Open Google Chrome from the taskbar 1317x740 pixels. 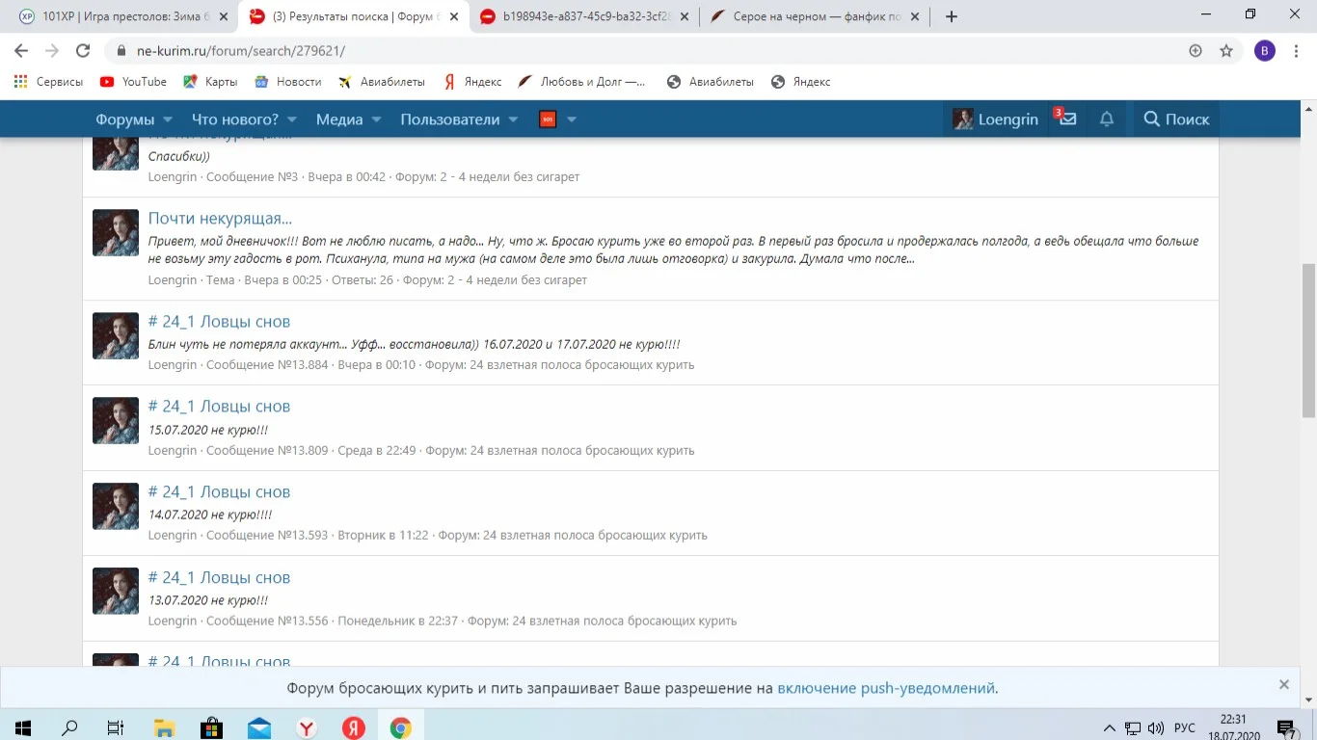(401, 727)
